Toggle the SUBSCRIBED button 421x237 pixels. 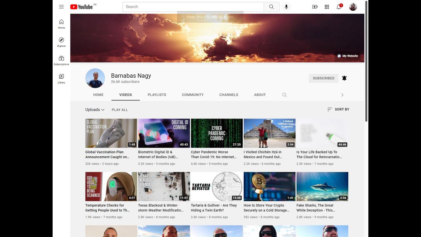pos(323,78)
